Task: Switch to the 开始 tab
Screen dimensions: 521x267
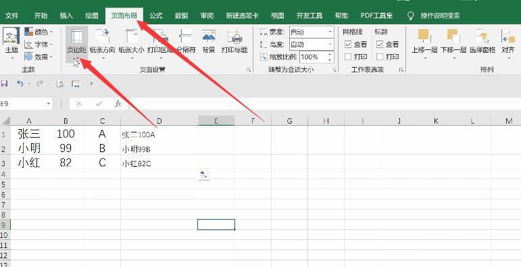Action: pos(41,16)
